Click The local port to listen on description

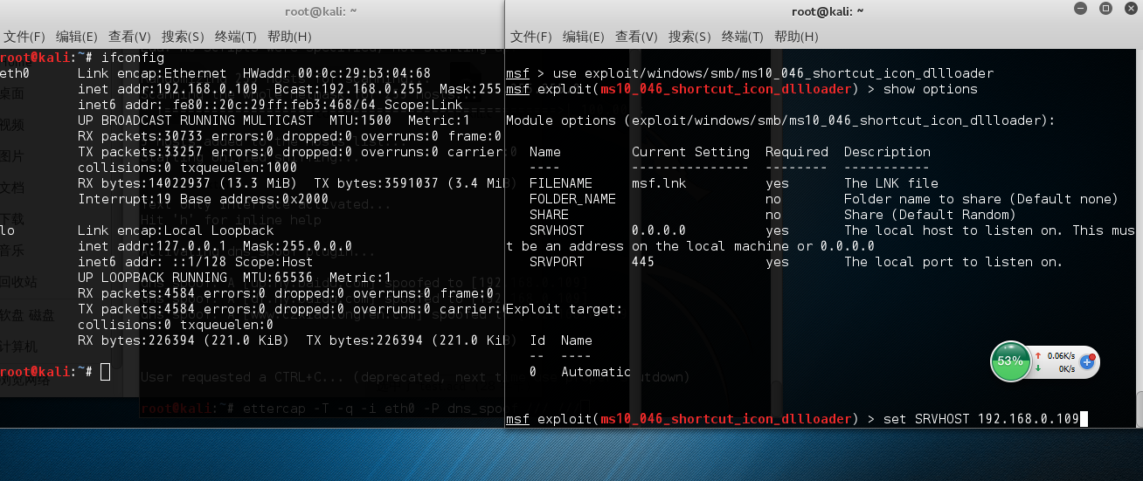point(953,262)
